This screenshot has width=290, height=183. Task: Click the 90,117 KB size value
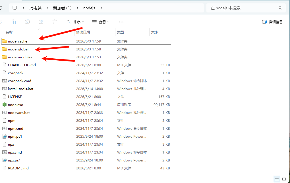pyautogui.click(x=162, y=105)
